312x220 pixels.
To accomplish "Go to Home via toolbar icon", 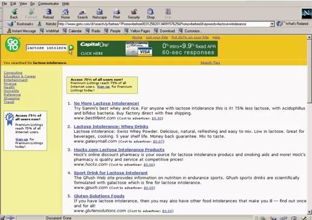I will point(66,12).
